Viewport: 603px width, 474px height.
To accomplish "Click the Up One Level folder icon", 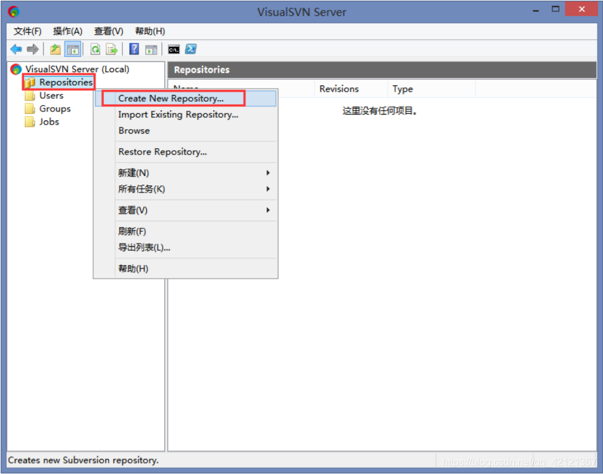I will point(56,49).
